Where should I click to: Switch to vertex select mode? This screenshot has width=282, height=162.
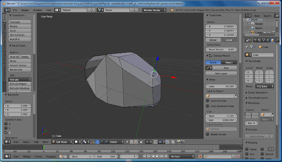pos(127,142)
